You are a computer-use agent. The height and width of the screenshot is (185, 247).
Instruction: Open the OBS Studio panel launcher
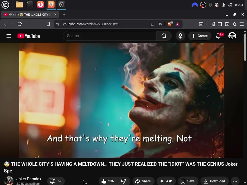point(61,5)
